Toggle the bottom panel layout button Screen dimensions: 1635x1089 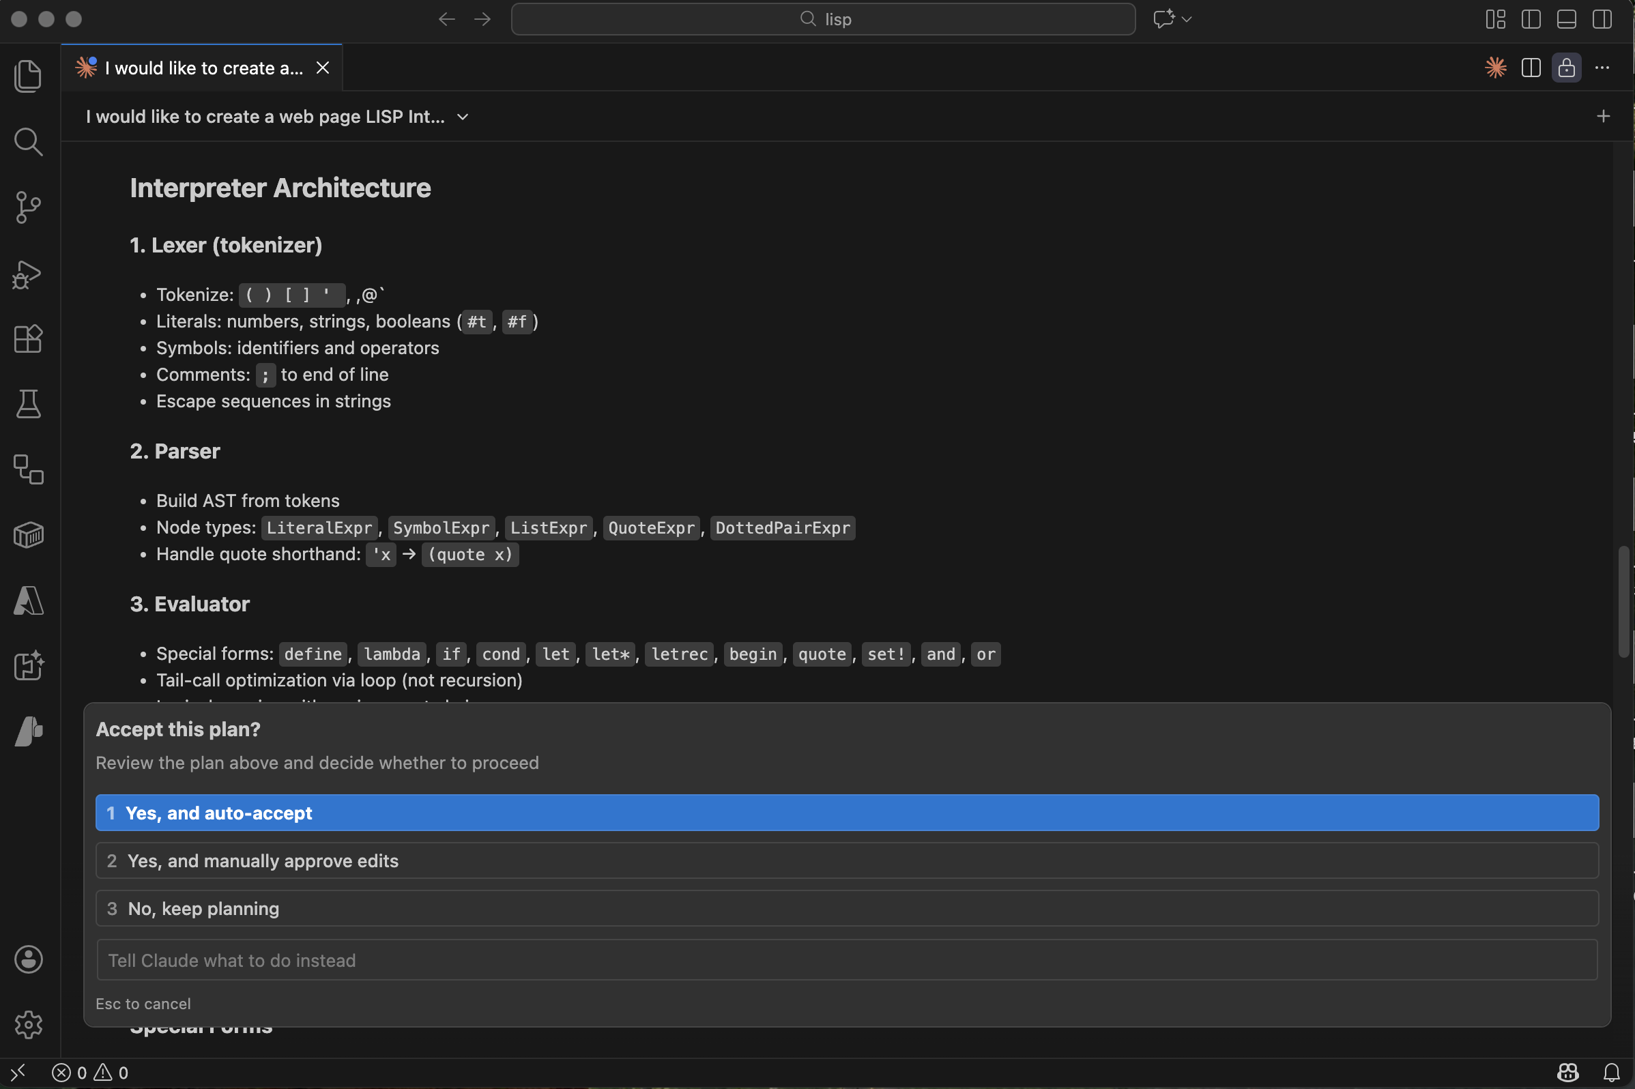point(1566,18)
